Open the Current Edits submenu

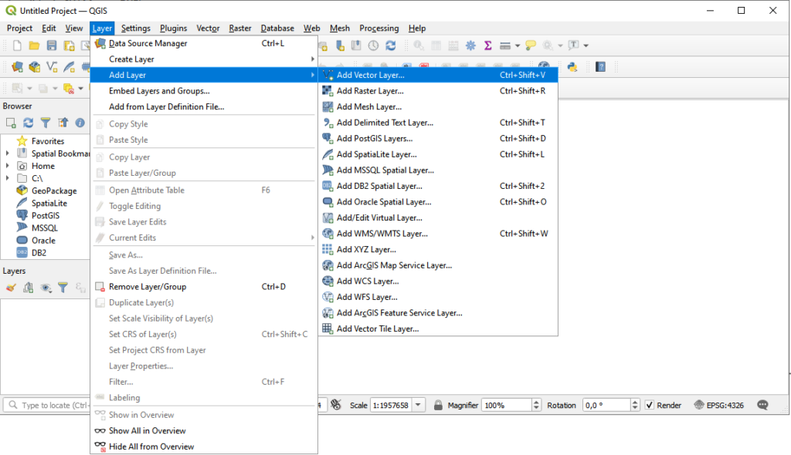tap(204, 238)
